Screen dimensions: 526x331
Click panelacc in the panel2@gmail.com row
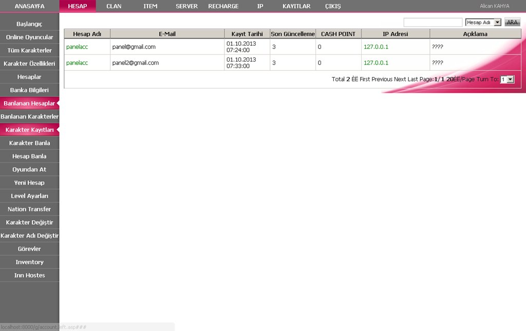point(77,63)
